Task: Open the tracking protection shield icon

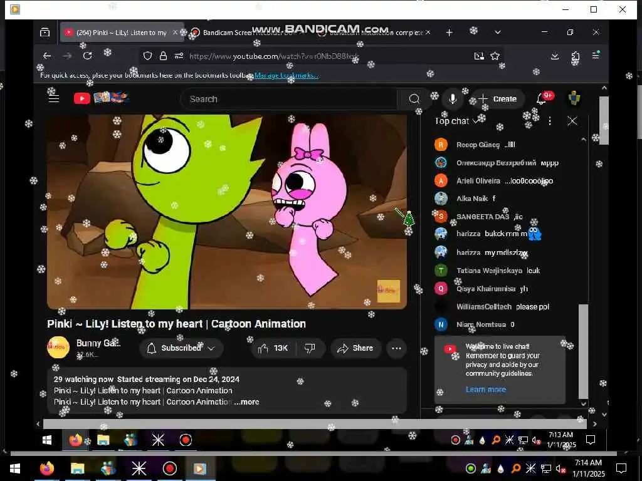Action: (x=148, y=56)
